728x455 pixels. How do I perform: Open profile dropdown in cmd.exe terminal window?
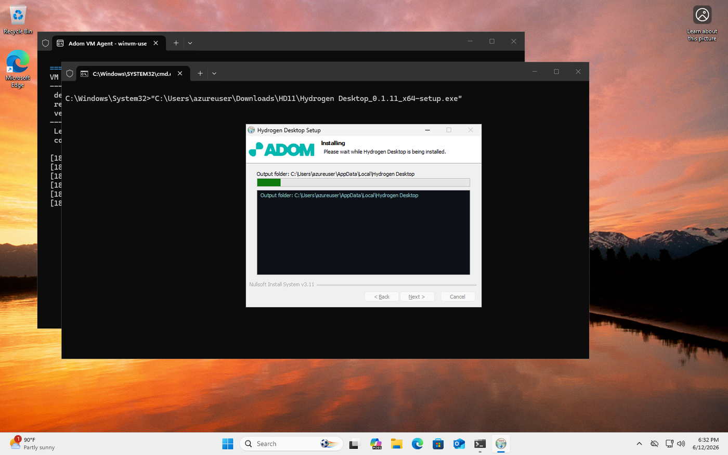click(x=214, y=73)
